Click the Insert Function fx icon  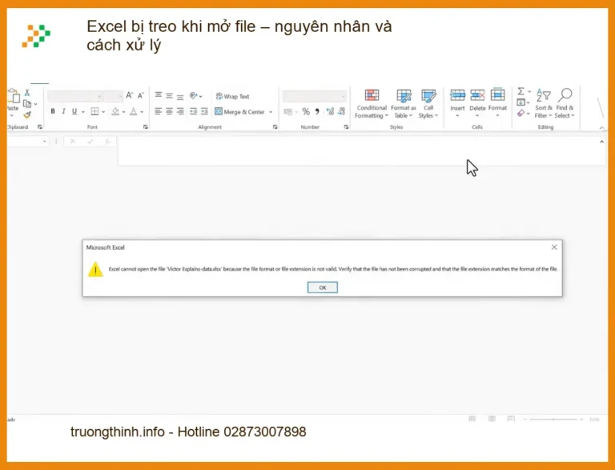(x=107, y=141)
